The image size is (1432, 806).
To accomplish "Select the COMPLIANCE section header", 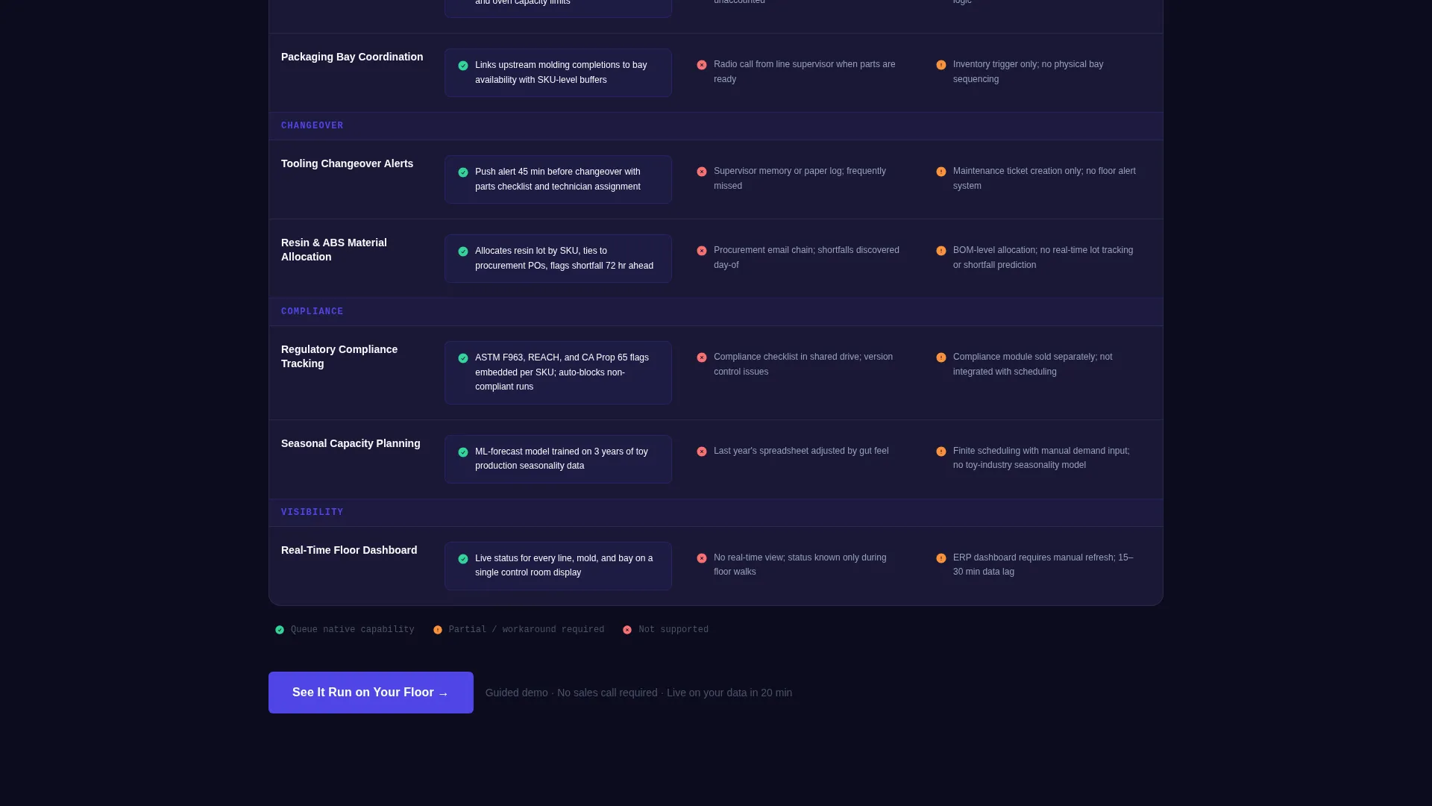I will tap(313, 312).
